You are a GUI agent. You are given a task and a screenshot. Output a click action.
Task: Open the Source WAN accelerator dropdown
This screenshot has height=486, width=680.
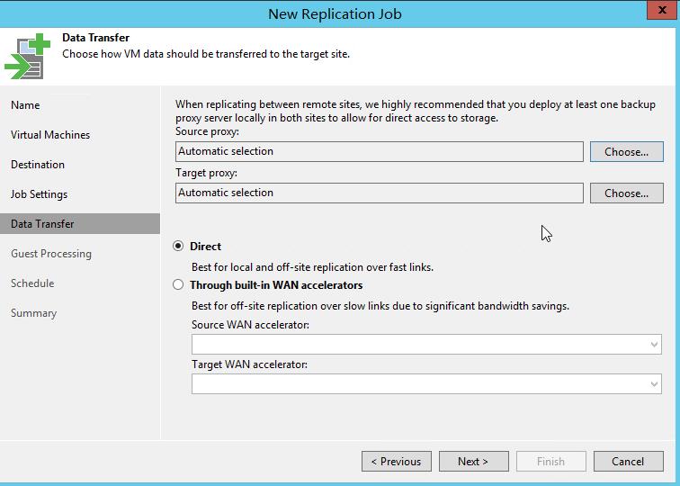tap(426, 344)
